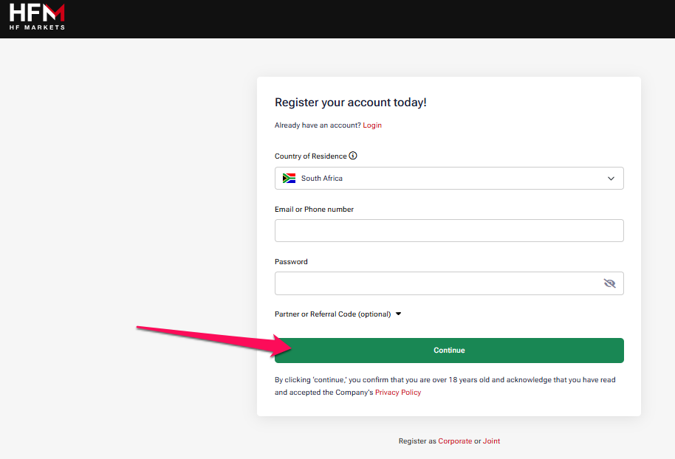The image size is (675, 459).
Task: Follow the Login link
Action: click(x=372, y=125)
